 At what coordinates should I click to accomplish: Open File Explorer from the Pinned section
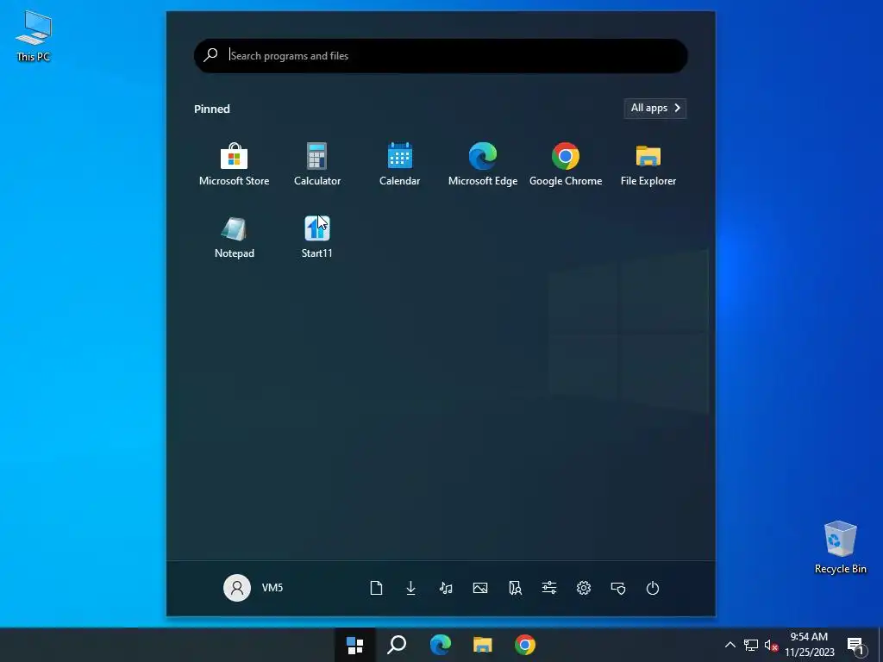(x=648, y=165)
